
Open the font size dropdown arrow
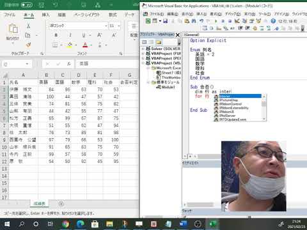click(119, 26)
